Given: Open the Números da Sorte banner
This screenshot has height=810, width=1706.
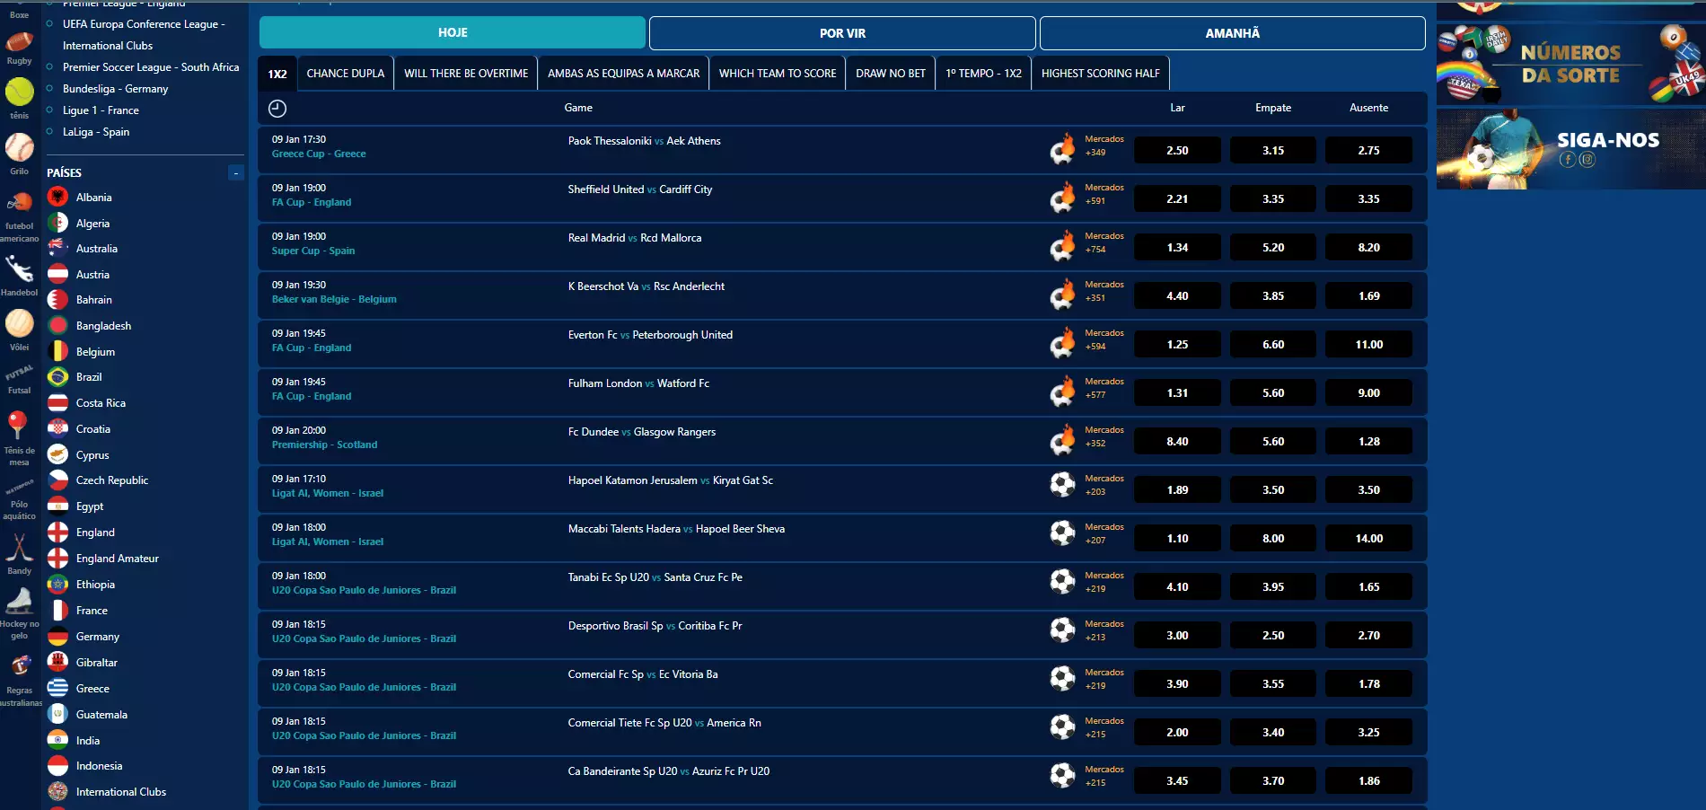Looking at the screenshot, I should pos(1570,64).
